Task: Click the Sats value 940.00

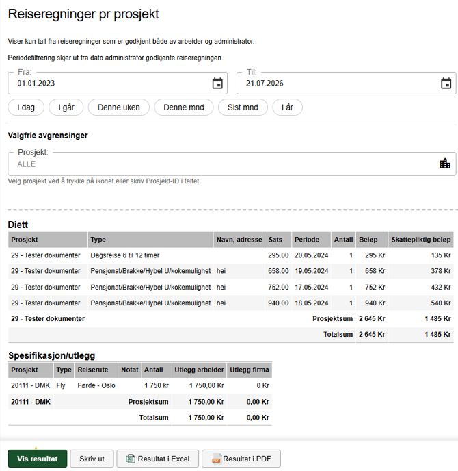Action: pyautogui.click(x=278, y=303)
